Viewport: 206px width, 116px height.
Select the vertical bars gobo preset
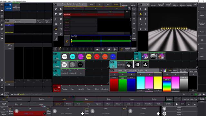pos(137,64)
